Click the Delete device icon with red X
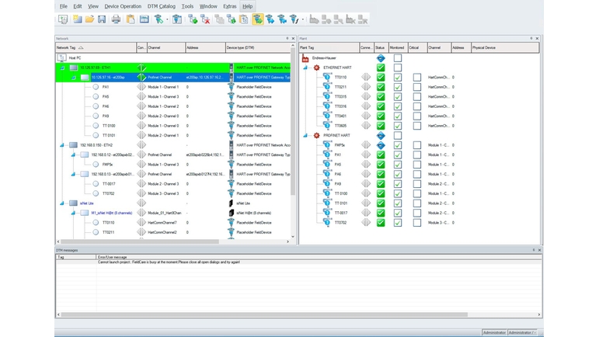This screenshot has width=599, height=337. [x=205, y=19]
